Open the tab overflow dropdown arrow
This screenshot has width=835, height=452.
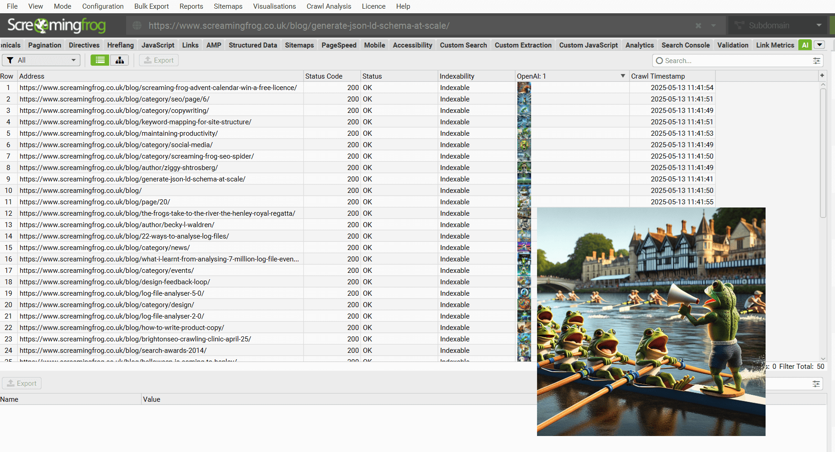(819, 45)
